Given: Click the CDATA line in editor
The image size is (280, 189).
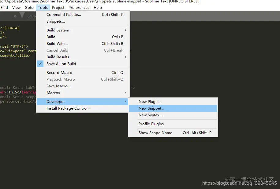Looking at the screenshot, I should 9,28.
